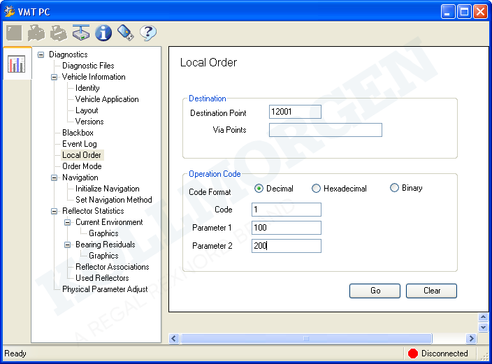Collapse the Vehicle Information node
This screenshot has width=492, height=364.
tap(54, 77)
